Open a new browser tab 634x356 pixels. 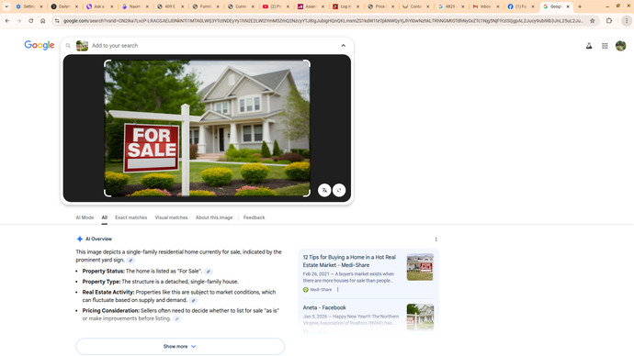point(580,6)
